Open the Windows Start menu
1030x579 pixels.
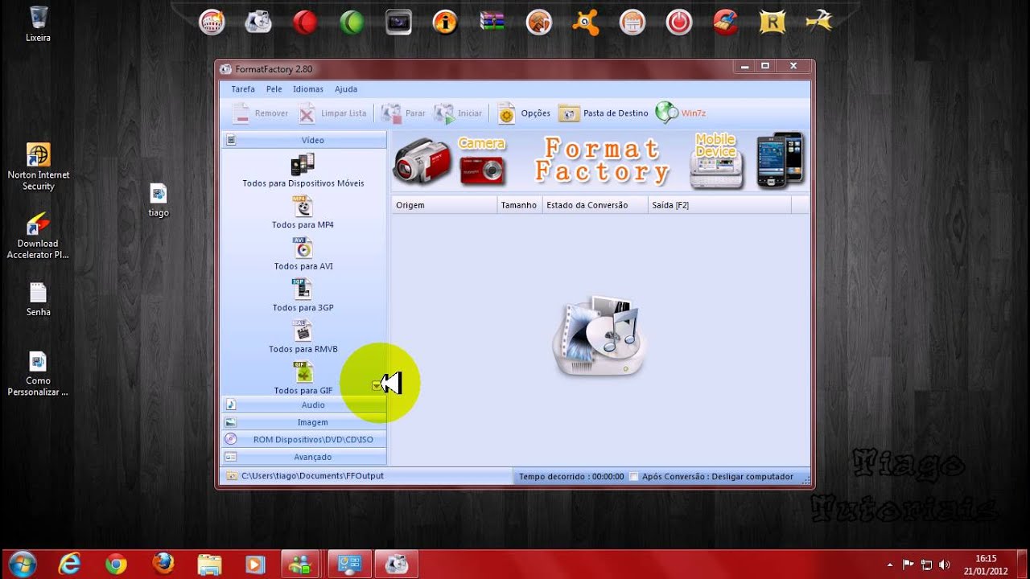click(23, 565)
